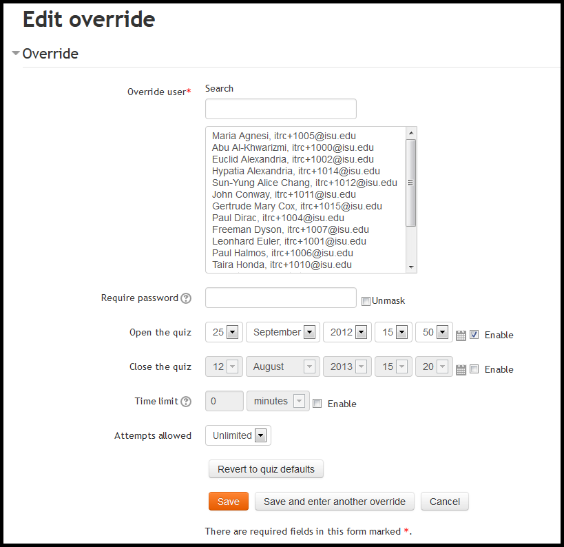Check Enable for Time limit
This screenshot has height=547, width=564.
click(x=317, y=404)
